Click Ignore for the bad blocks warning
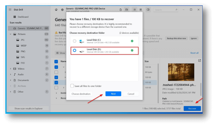The width and height of the screenshot is (215, 126). point(193,38)
